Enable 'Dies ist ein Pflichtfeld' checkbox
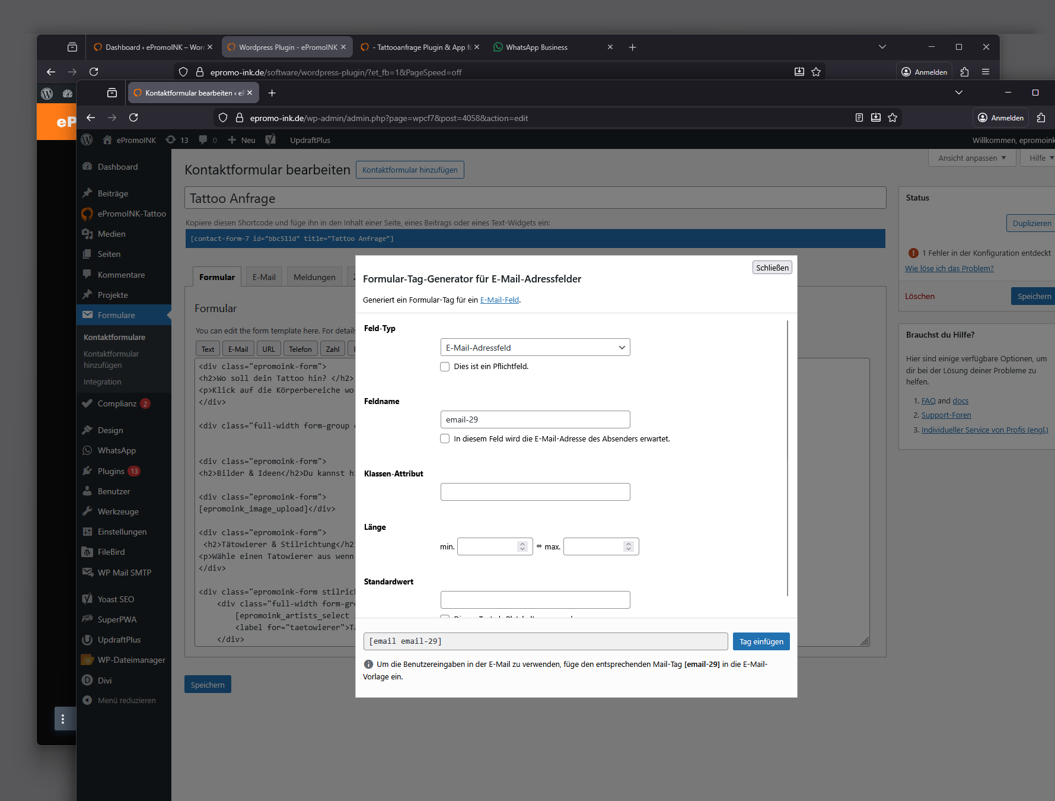 [x=445, y=367]
